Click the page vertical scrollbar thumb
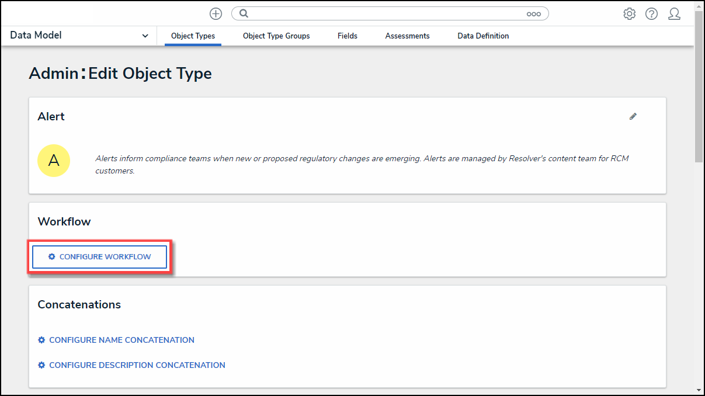The height and width of the screenshot is (396, 705). [x=699, y=86]
